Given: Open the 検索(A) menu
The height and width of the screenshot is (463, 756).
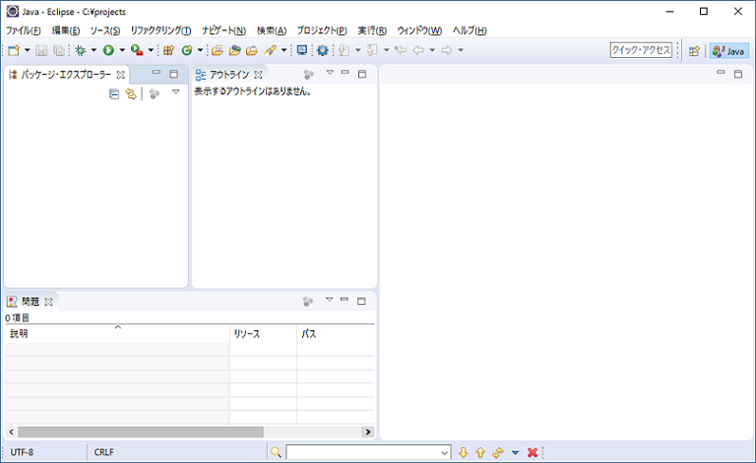Looking at the screenshot, I should [272, 30].
